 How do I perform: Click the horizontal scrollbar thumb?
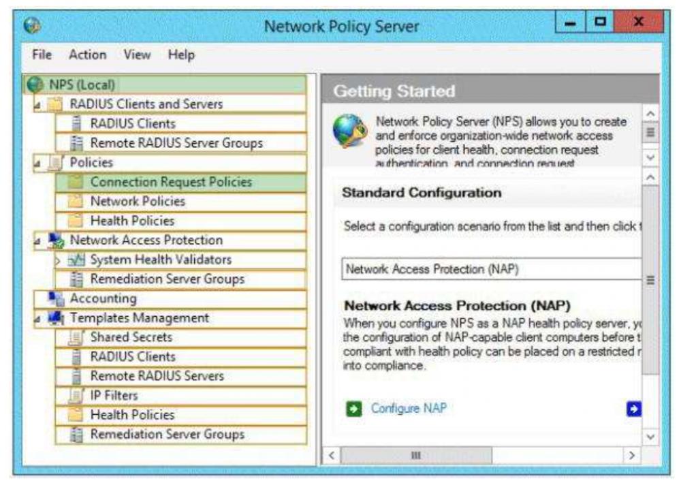[415, 454]
